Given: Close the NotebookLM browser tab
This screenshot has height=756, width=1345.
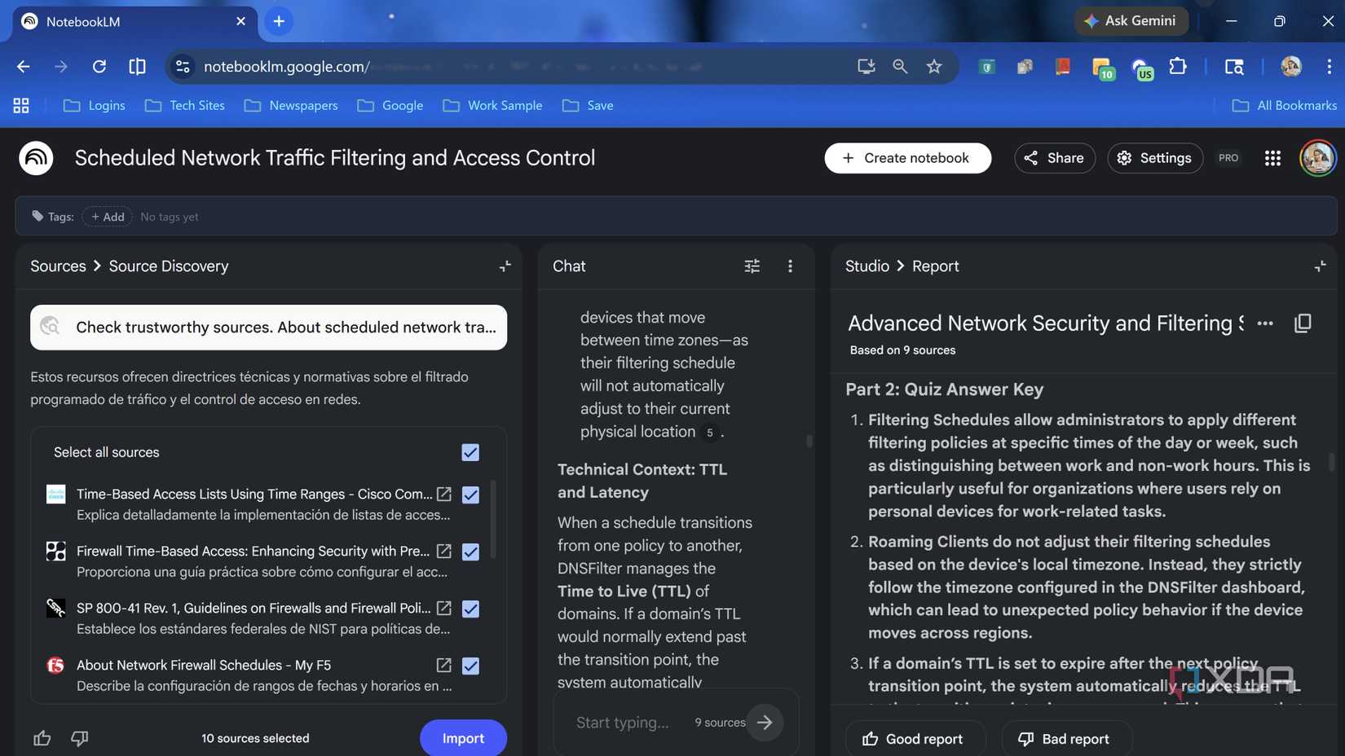Looking at the screenshot, I should [240, 22].
